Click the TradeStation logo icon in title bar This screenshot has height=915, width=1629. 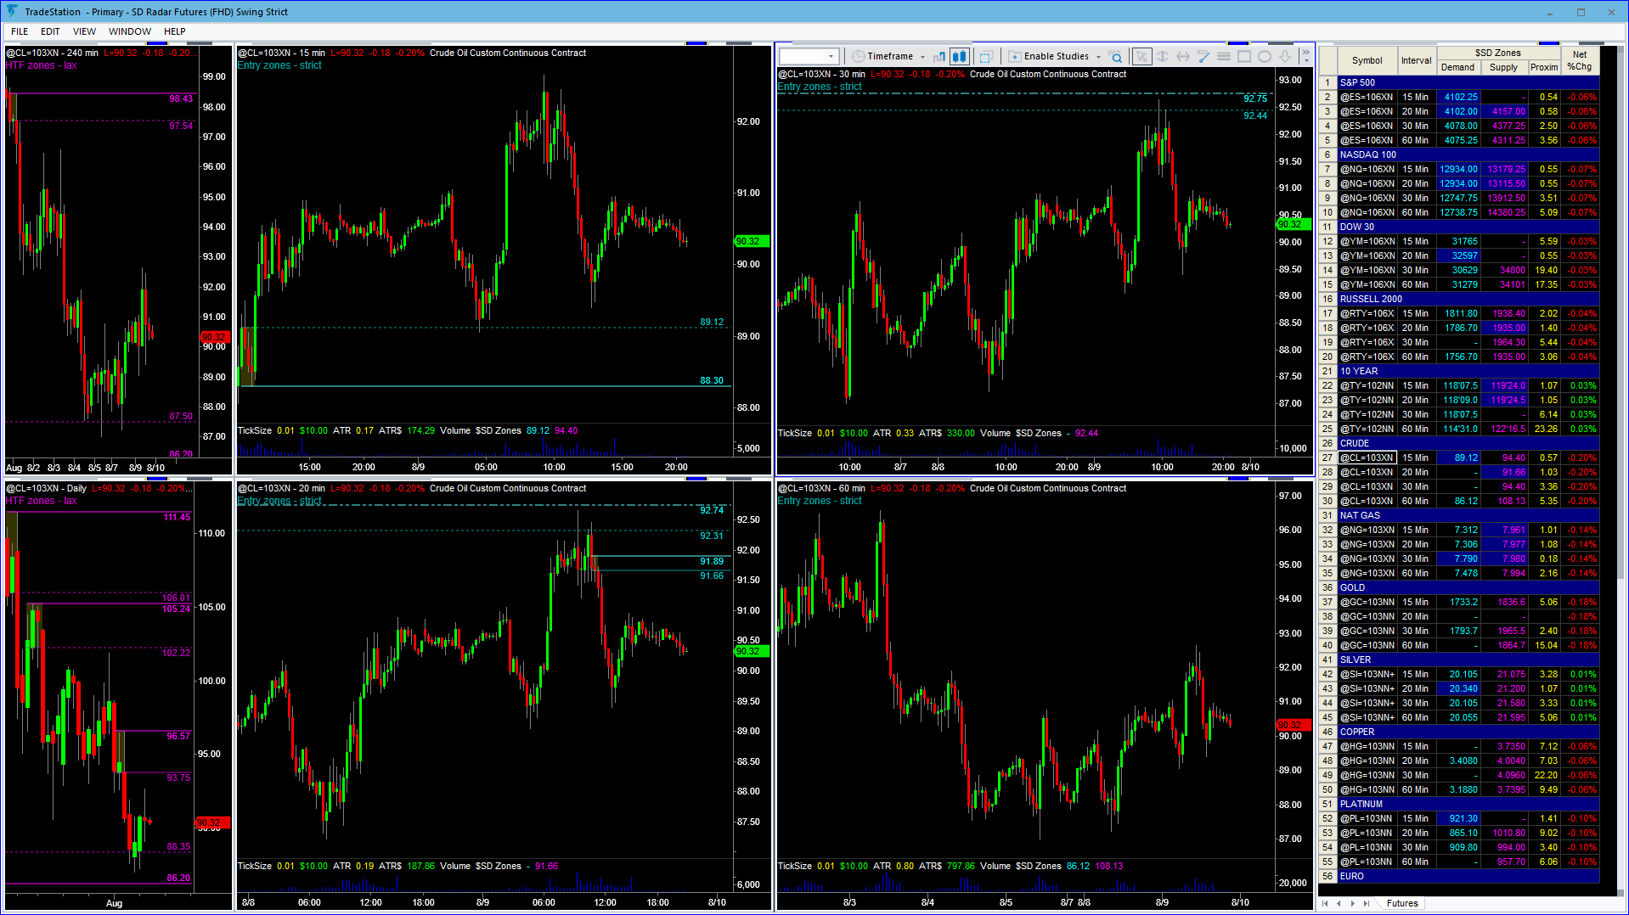coord(11,11)
